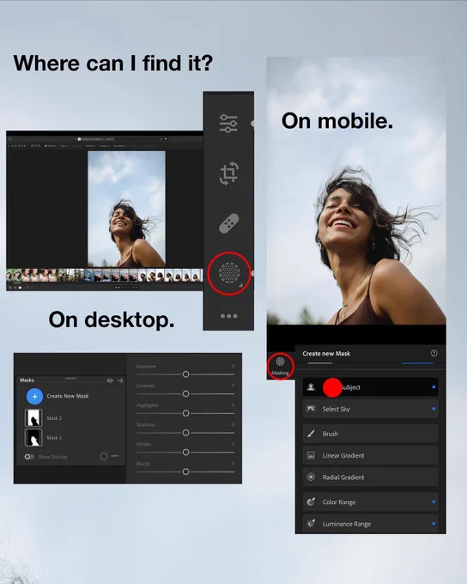Click the blue plus Create New Mask button
Viewport: 467px width, 584px height.
pos(34,397)
